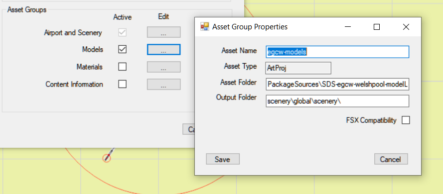443x194 pixels.
Task: Minimize the Asset Group Properties dialog
Action: [x=348, y=27]
